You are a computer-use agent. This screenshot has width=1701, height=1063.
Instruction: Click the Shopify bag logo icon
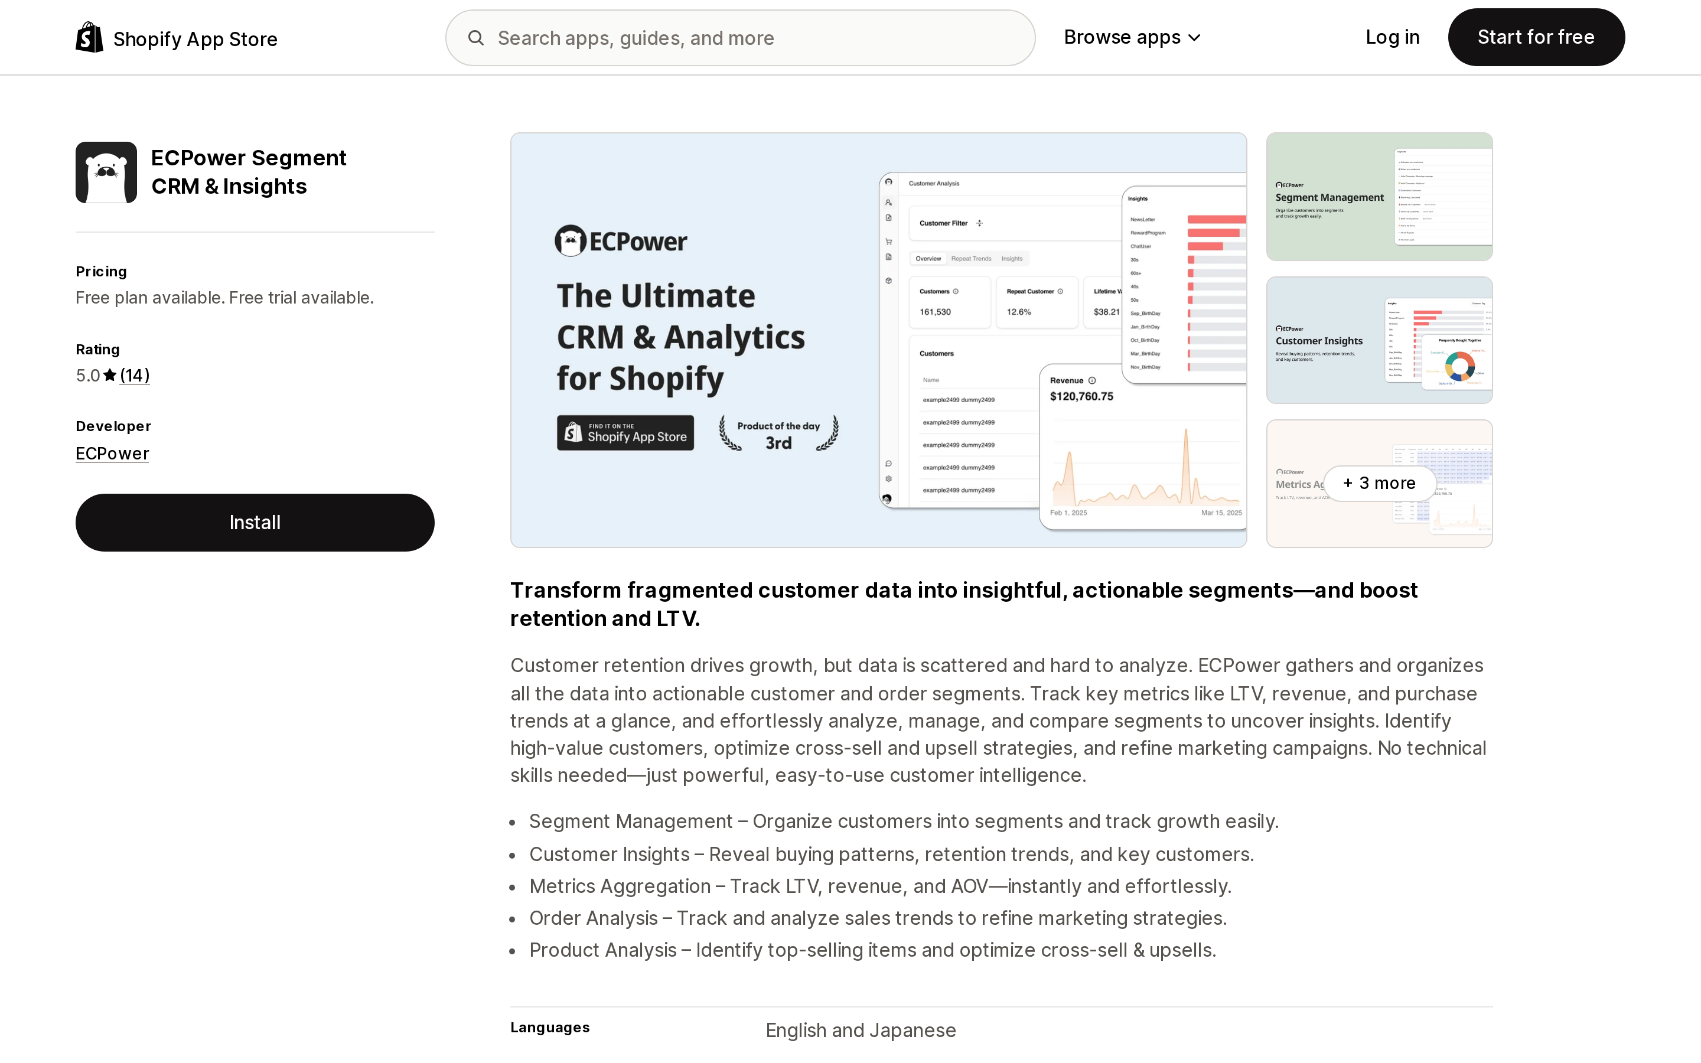[x=89, y=37]
